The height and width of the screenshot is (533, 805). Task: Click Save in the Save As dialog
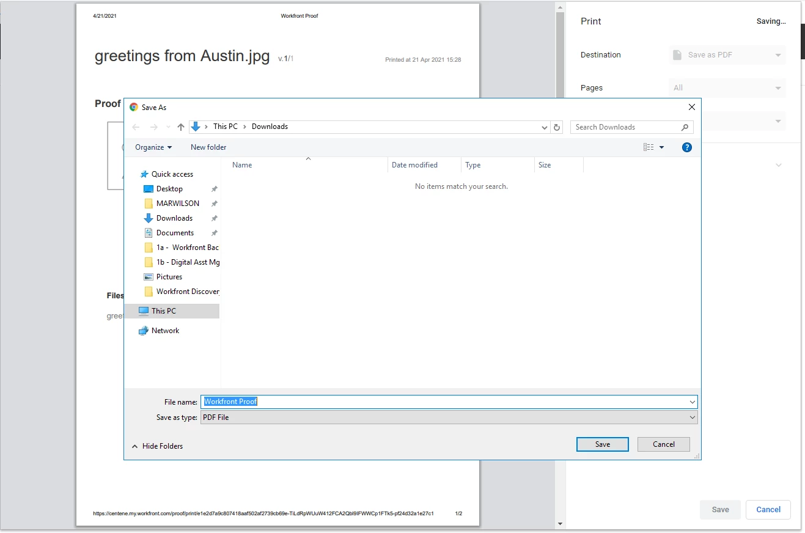coord(603,444)
